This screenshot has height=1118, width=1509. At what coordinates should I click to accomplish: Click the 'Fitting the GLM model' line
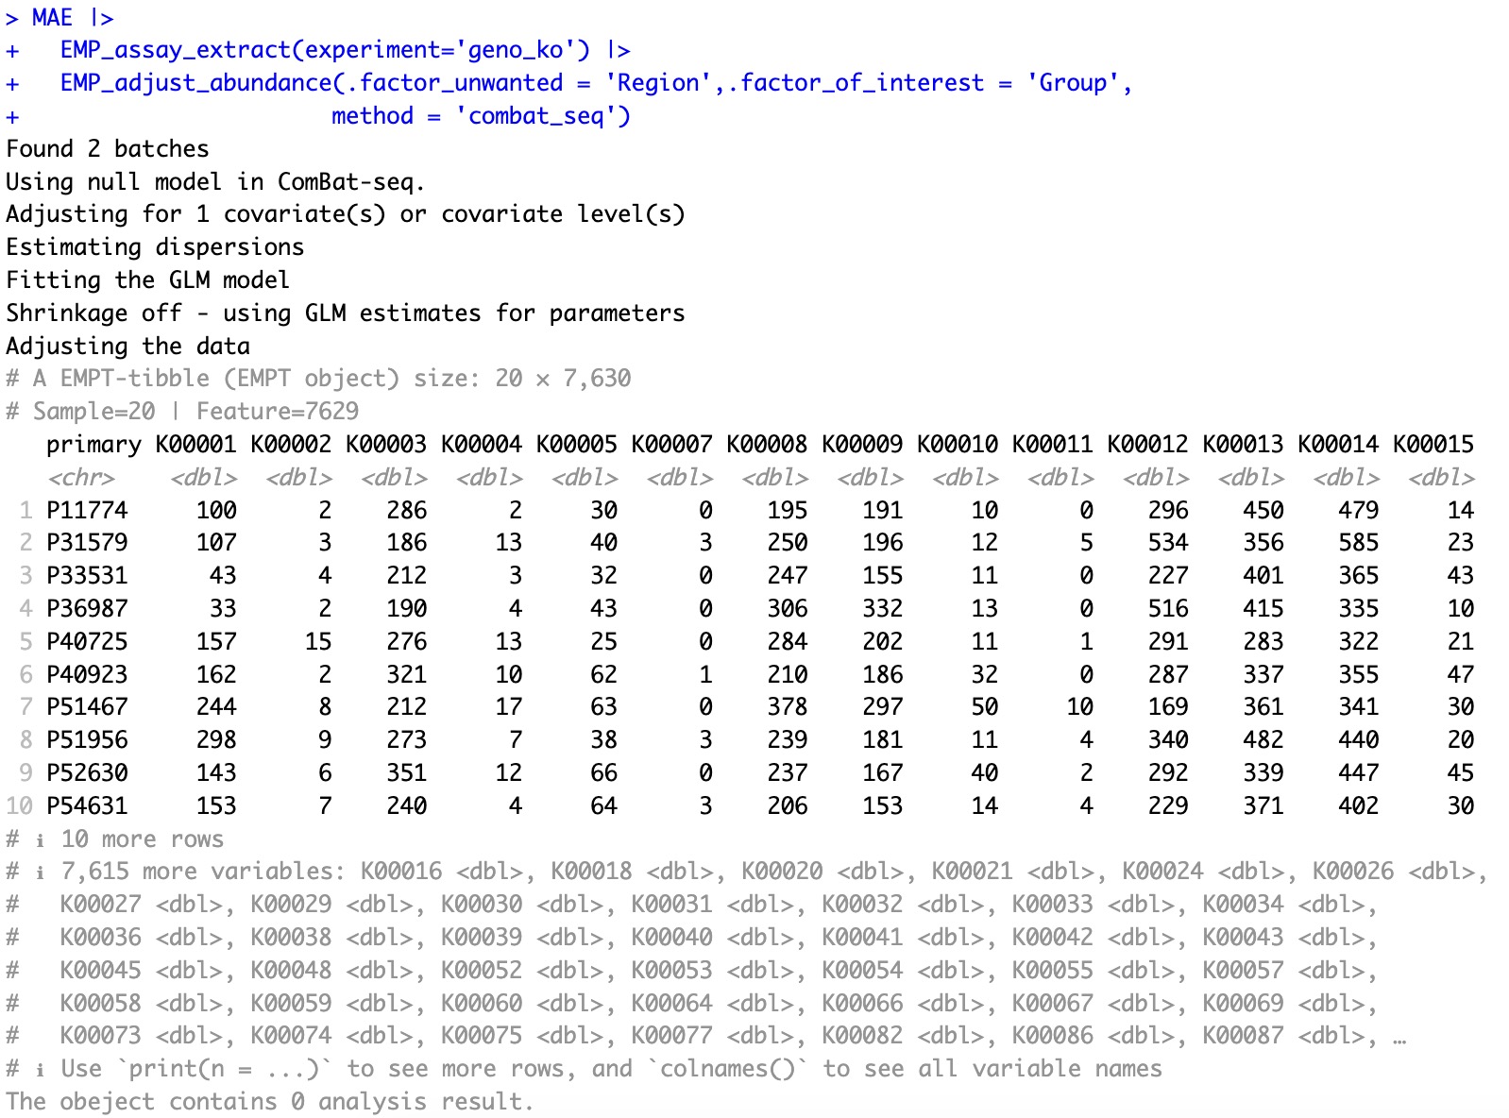pos(148,280)
